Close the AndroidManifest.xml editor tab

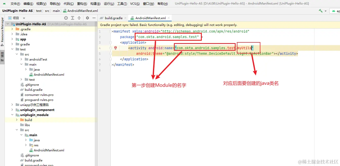click(169, 18)
